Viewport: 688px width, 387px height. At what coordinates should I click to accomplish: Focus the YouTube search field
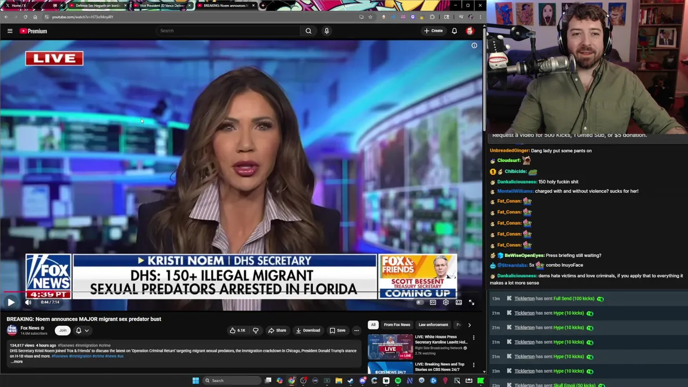[x=228, y=31]
